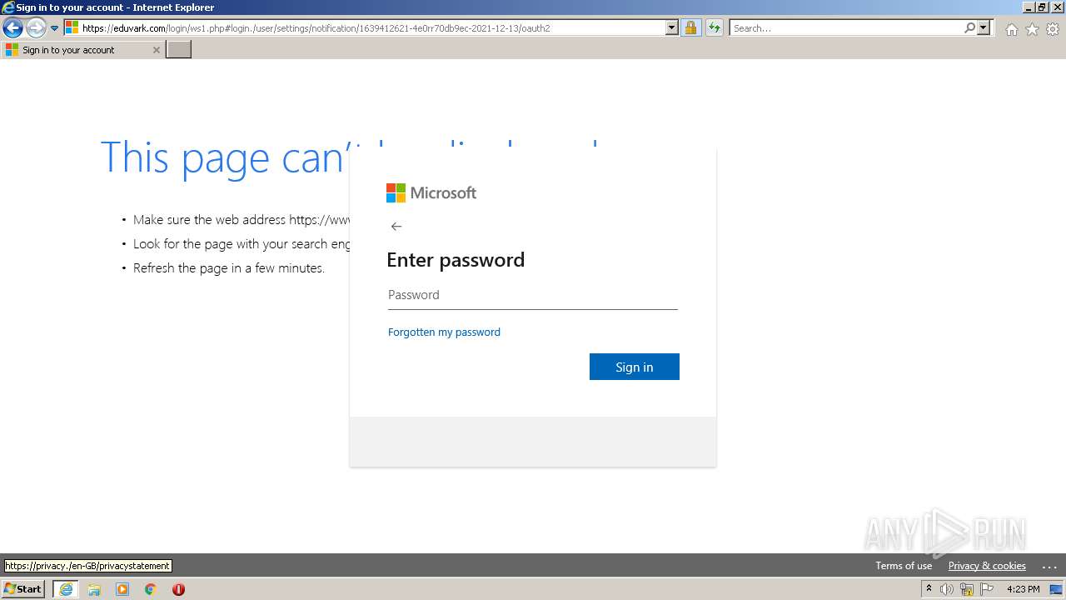The width and height of the screenshot is (1066, 600).
Task: Click the magnifier search icon
Action: click(x=969, y=28)
